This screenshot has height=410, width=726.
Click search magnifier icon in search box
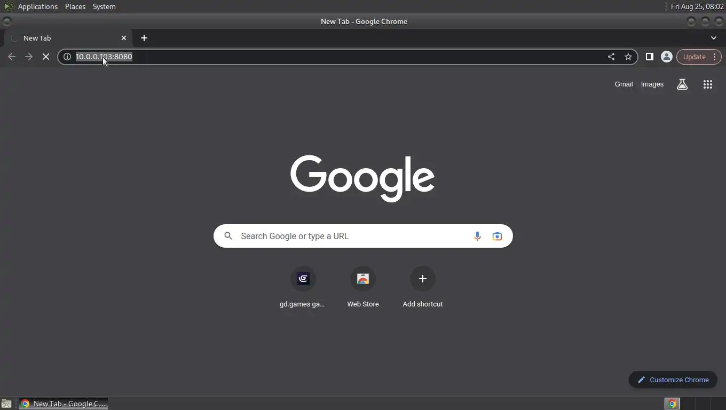228,236
